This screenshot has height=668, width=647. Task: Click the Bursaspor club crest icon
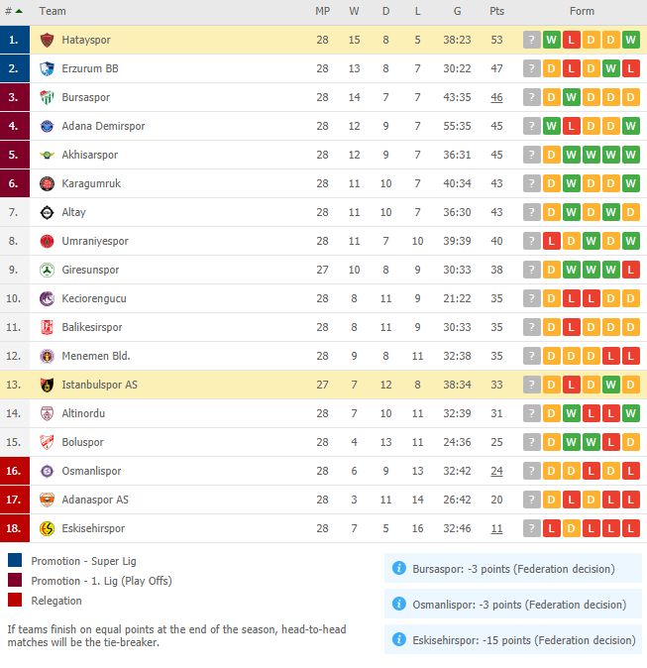click(x=47, y=97)
